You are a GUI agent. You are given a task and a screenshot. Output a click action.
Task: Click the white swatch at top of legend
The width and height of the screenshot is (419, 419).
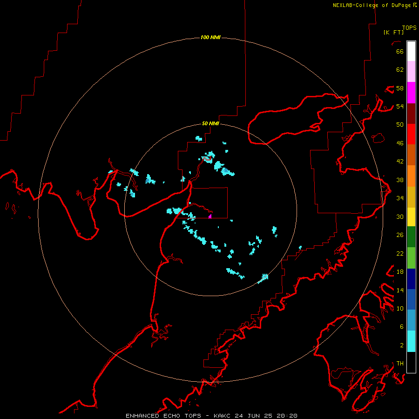tap(411, 51)
